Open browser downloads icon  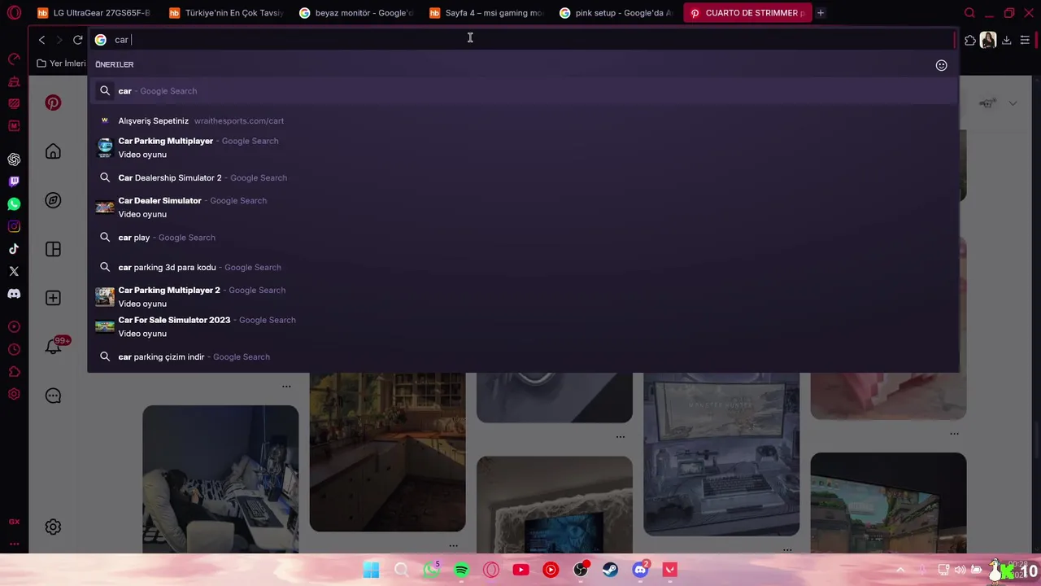coord(1006,40)
